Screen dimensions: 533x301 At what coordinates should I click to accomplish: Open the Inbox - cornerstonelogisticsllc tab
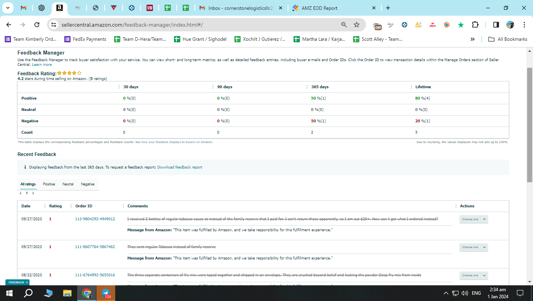(x=241, y=8)
